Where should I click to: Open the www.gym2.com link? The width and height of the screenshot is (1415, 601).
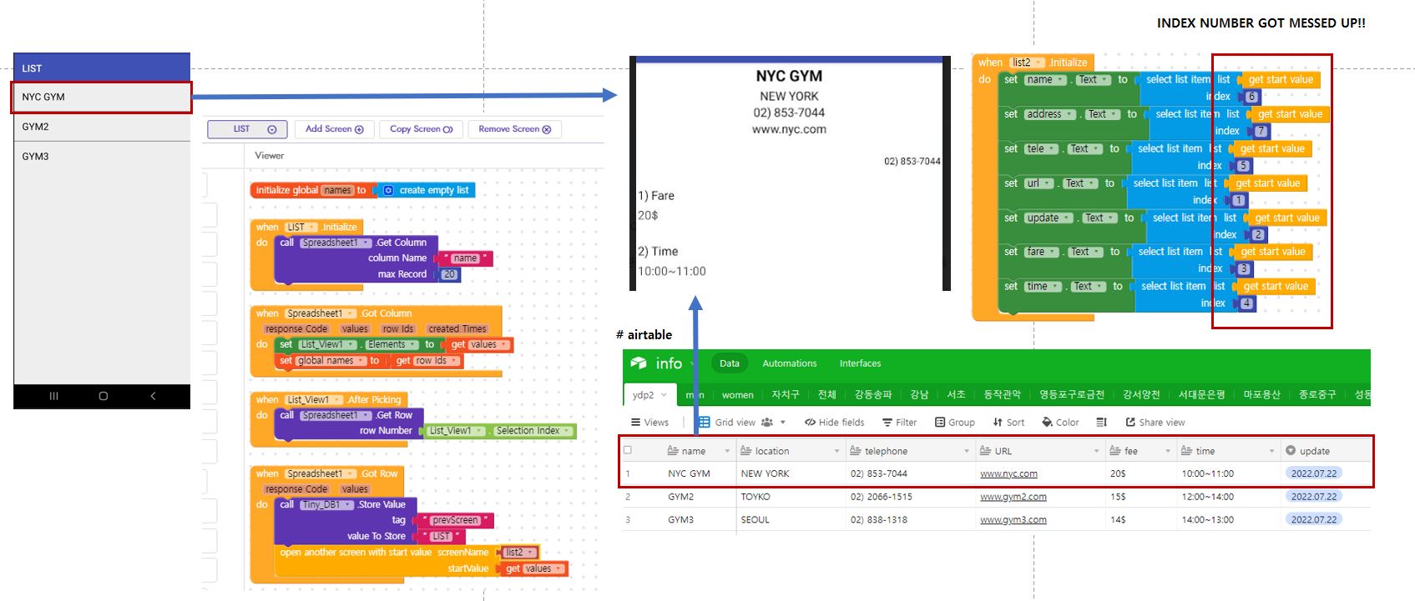1013,497
